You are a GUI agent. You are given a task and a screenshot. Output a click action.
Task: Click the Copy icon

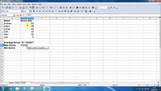[40, 8]
